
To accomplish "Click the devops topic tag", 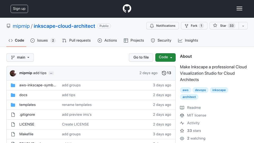I will pos(200,90).
